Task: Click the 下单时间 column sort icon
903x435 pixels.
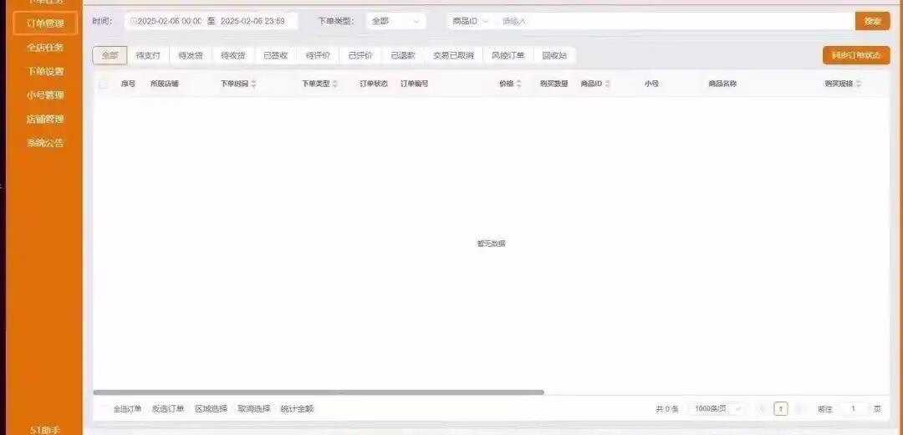Action: [254, 84]
